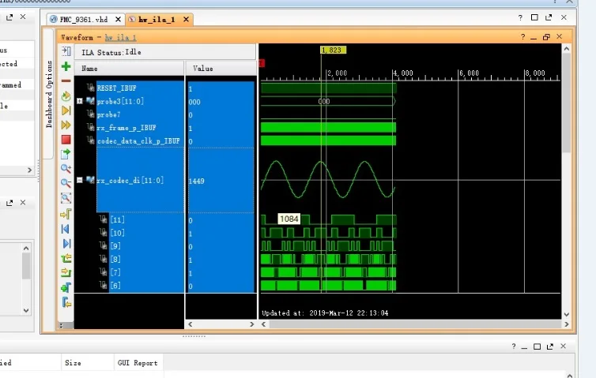The height and width of the screenshot is (378, 596).
Task: Jump to waveform end with go-to-end icon
Action: [x=66, y=243]
